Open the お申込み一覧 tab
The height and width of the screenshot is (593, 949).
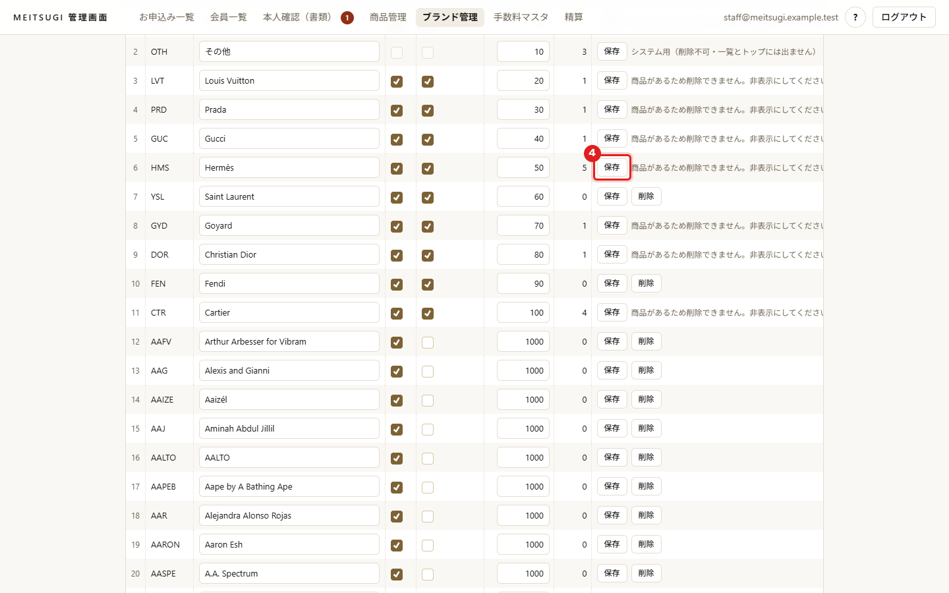click(167, 17)
